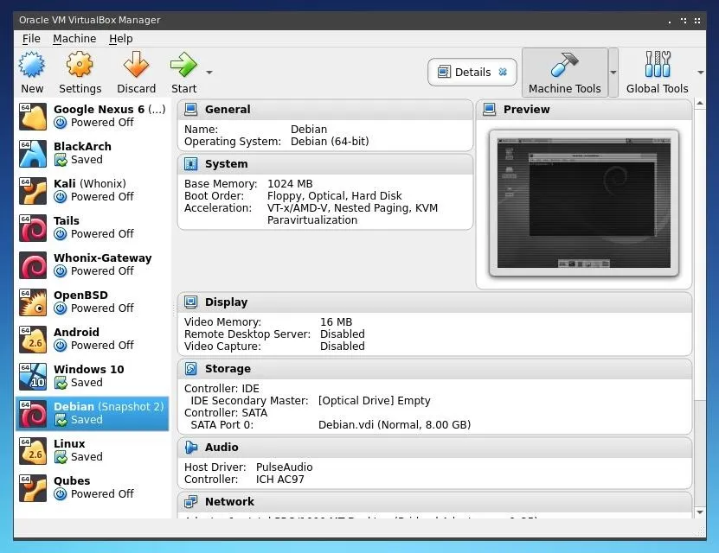
Task: Select the Linux VM icon
Action: click(x=33, y=450)
